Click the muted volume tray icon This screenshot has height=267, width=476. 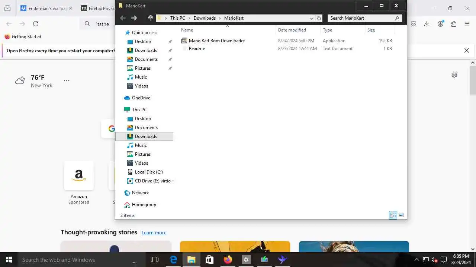pos(434,260)
